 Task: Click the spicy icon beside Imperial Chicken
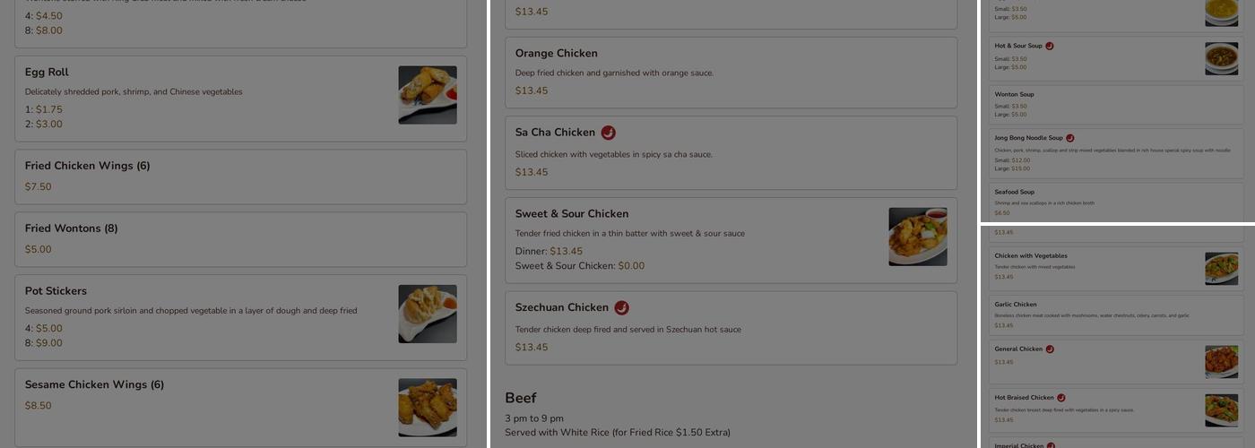point(1050,445)
